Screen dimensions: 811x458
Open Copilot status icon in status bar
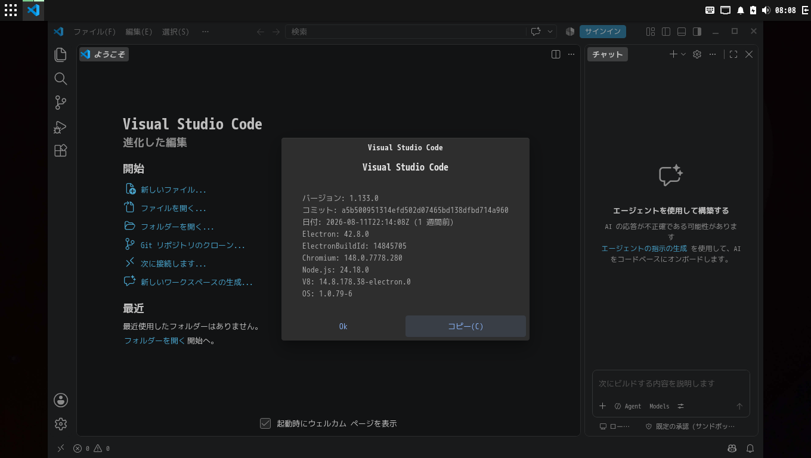[x=732, y=448]
